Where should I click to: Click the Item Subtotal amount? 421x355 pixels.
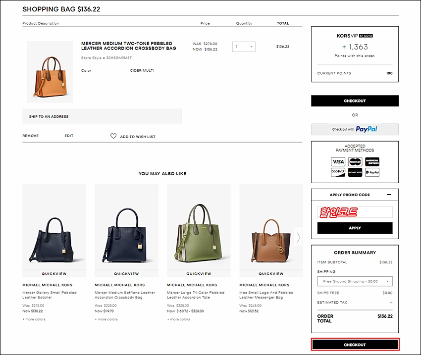[x=386, y=262]
